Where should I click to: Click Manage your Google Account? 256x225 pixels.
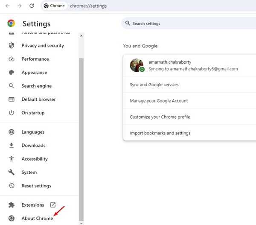coord(159,101)
